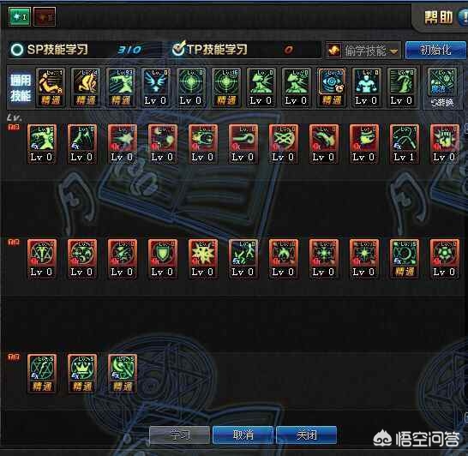Screen dimensions: 468x456
Task: Switch to skill page tab II
Action: [45, 17]
